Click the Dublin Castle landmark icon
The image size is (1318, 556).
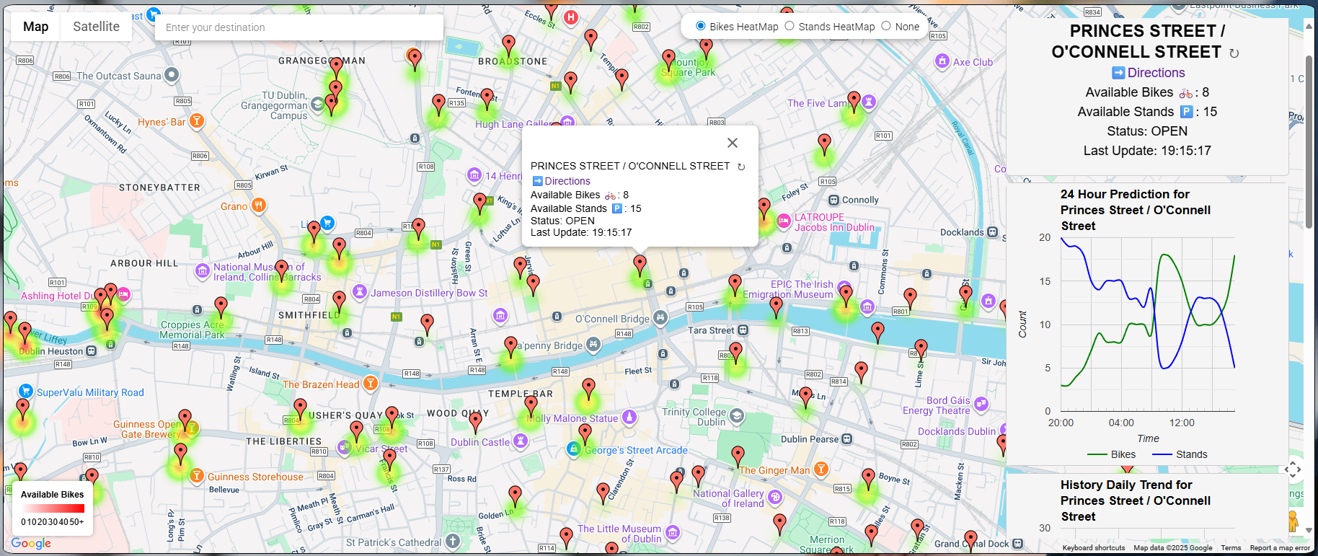tap(519, 441)
